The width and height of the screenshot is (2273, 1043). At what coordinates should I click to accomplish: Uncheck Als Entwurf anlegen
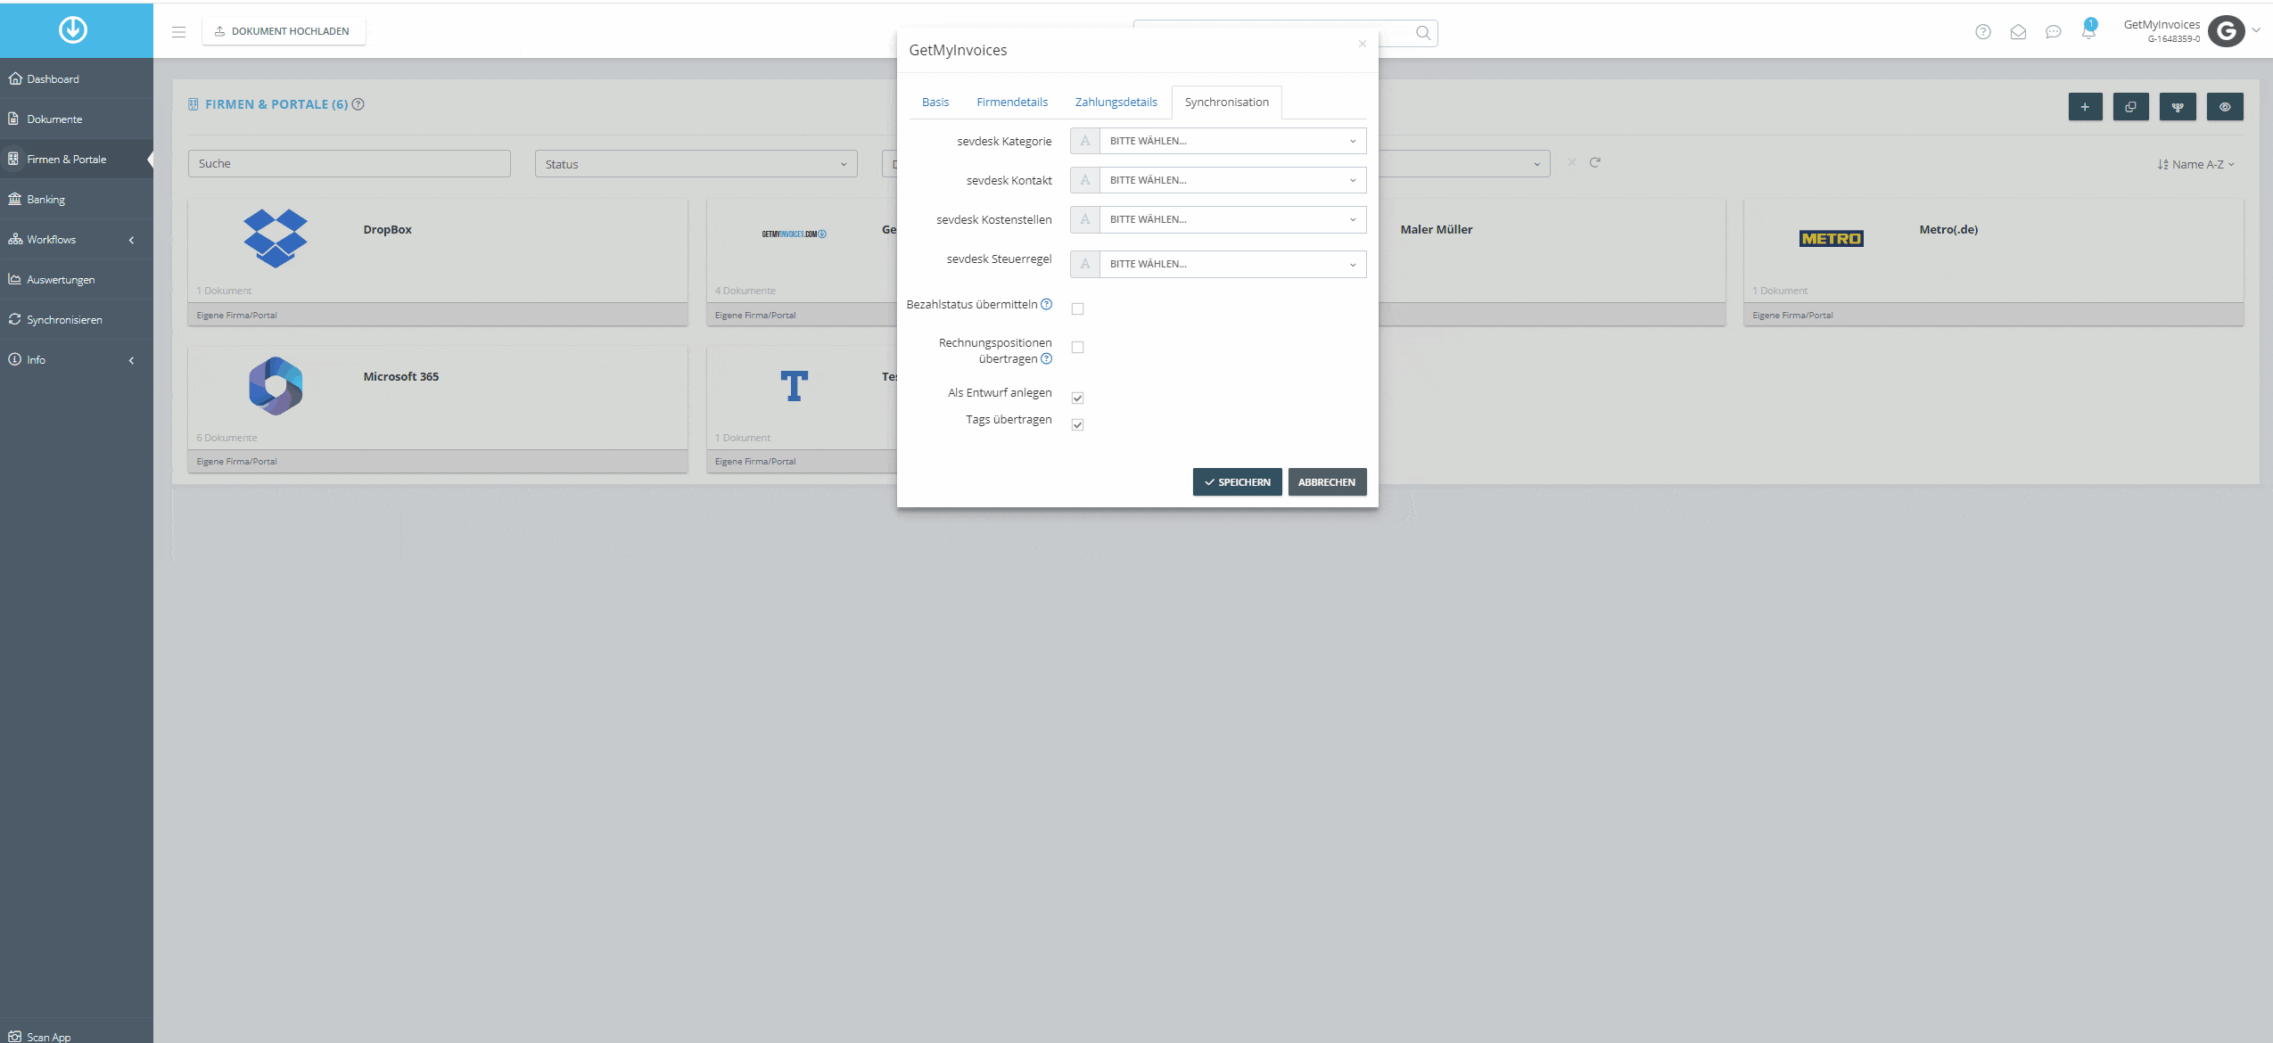click(x=1077, y=398)
